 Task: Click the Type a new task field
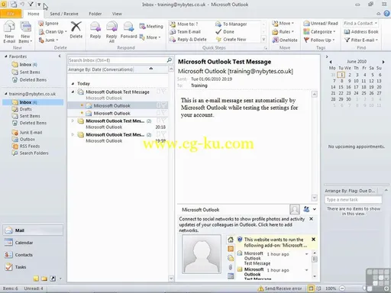354,200
